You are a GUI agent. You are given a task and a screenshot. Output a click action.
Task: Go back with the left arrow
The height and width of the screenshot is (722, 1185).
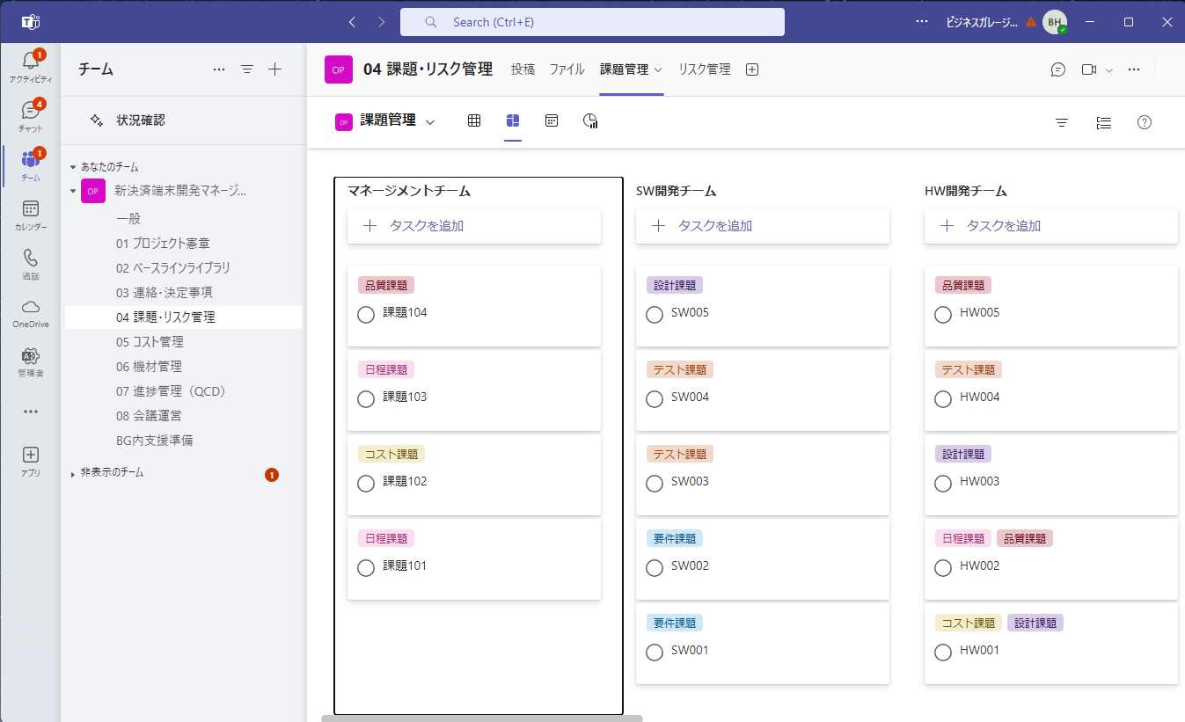[352, 22]
